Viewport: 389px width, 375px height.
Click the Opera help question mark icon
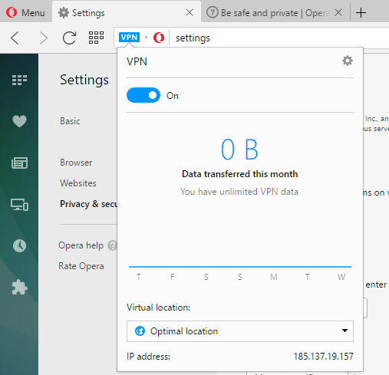[x=112, y=245]
